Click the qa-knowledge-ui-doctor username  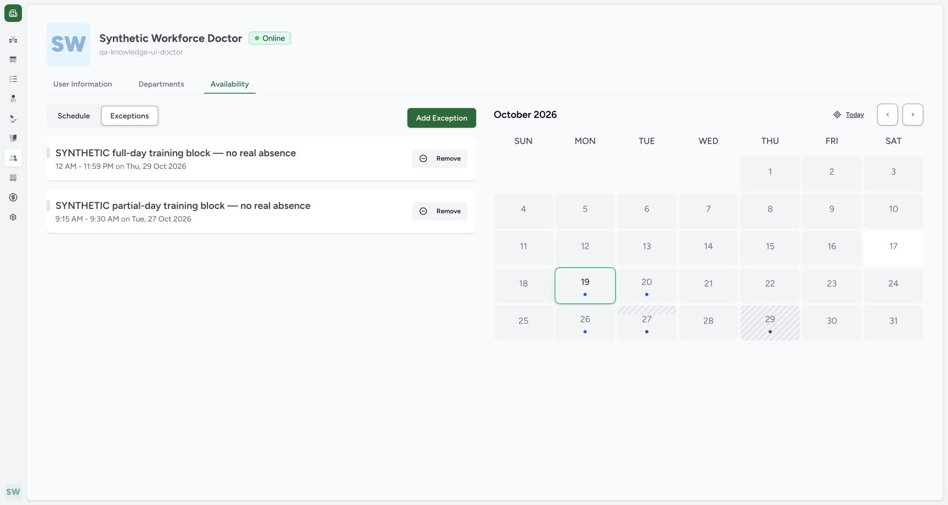coord(141,52)
